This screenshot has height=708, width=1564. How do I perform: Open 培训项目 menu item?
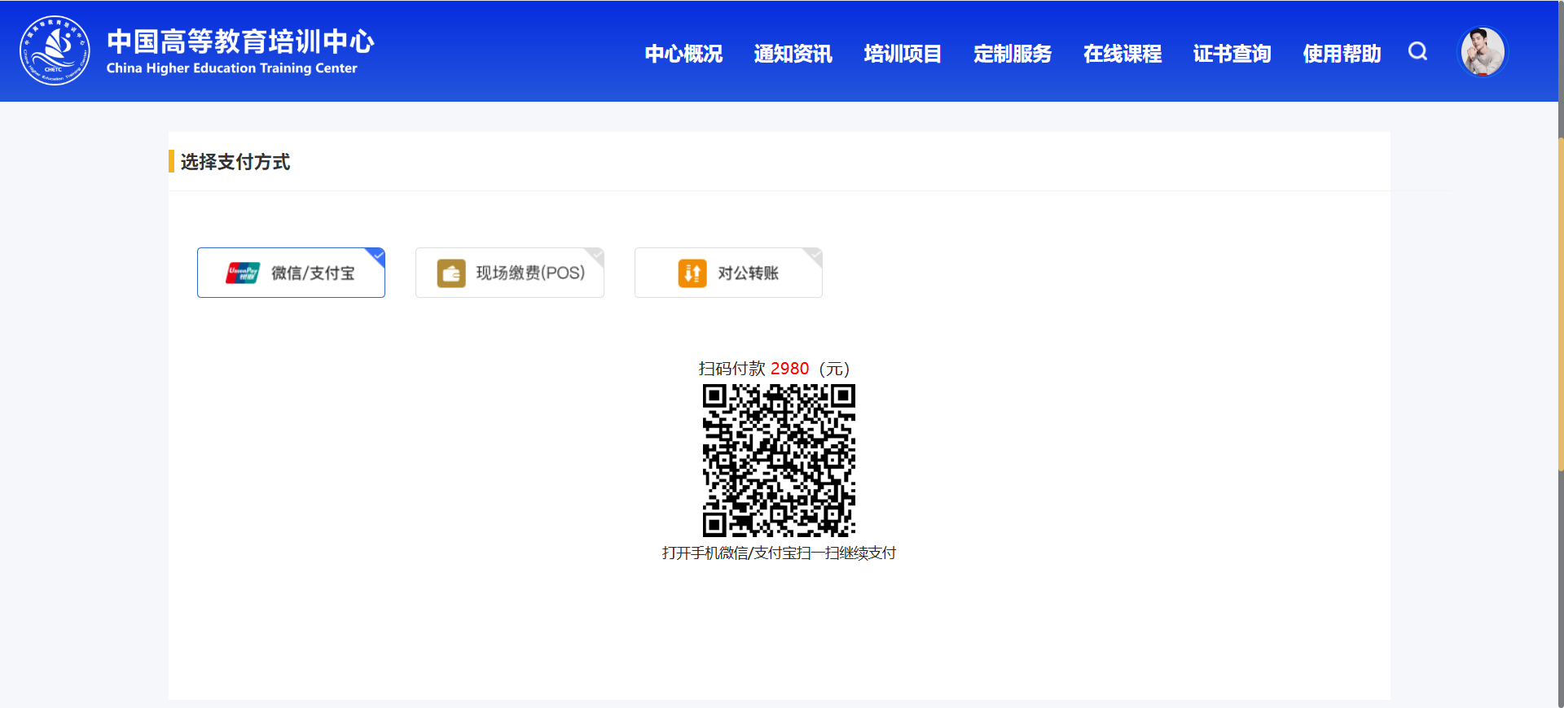pyautogui.click(x=903, y=54)
